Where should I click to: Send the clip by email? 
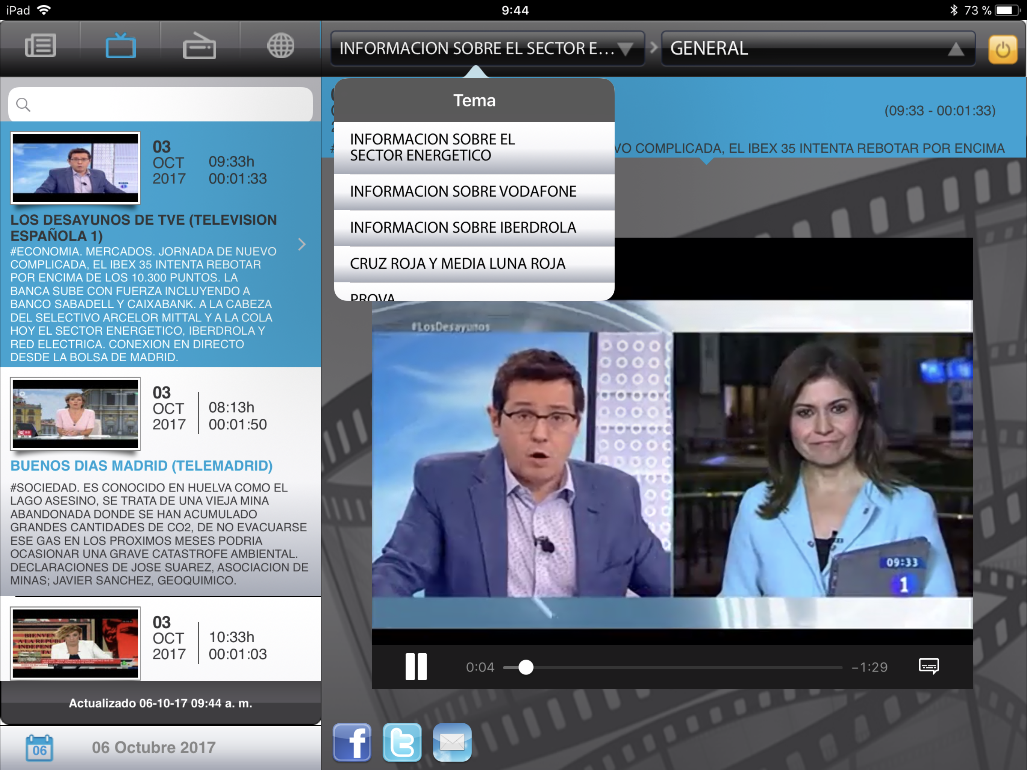pyautogui.click(x=452, y=742)
